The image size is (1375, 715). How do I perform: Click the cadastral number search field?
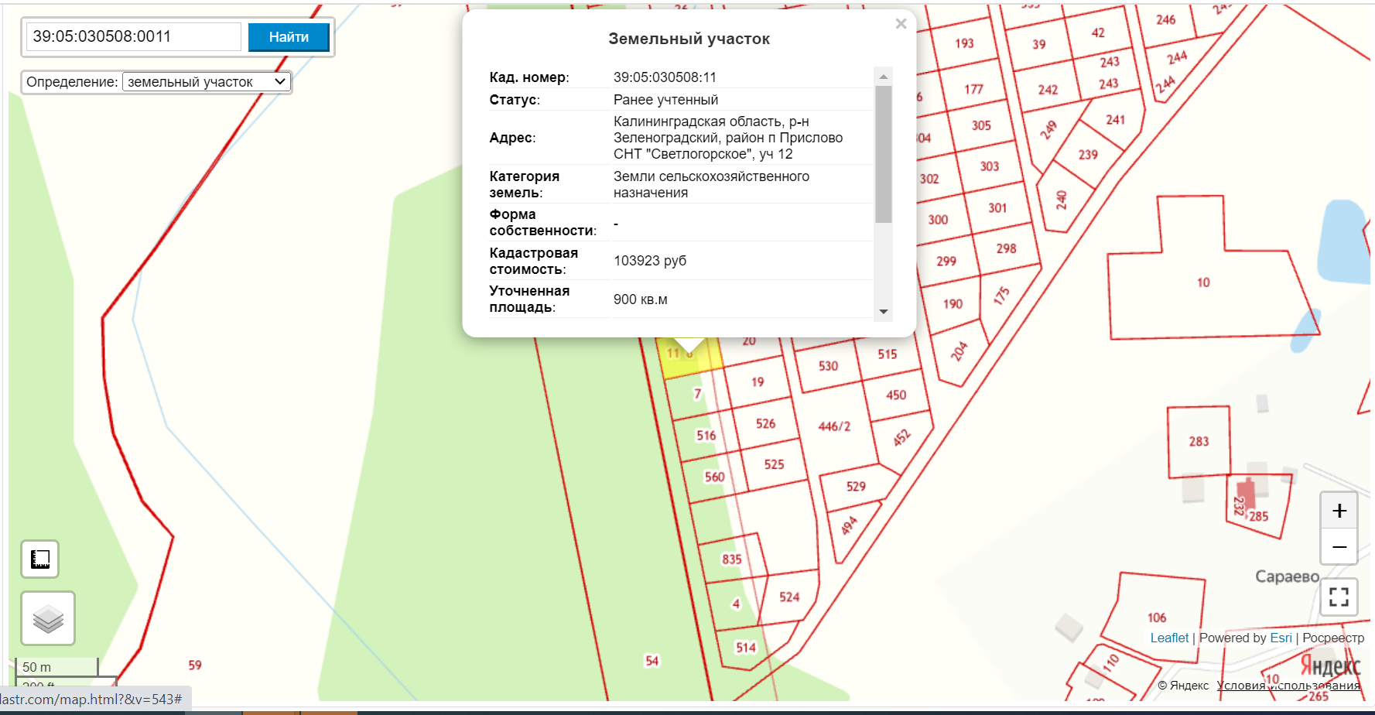(134, 37)
